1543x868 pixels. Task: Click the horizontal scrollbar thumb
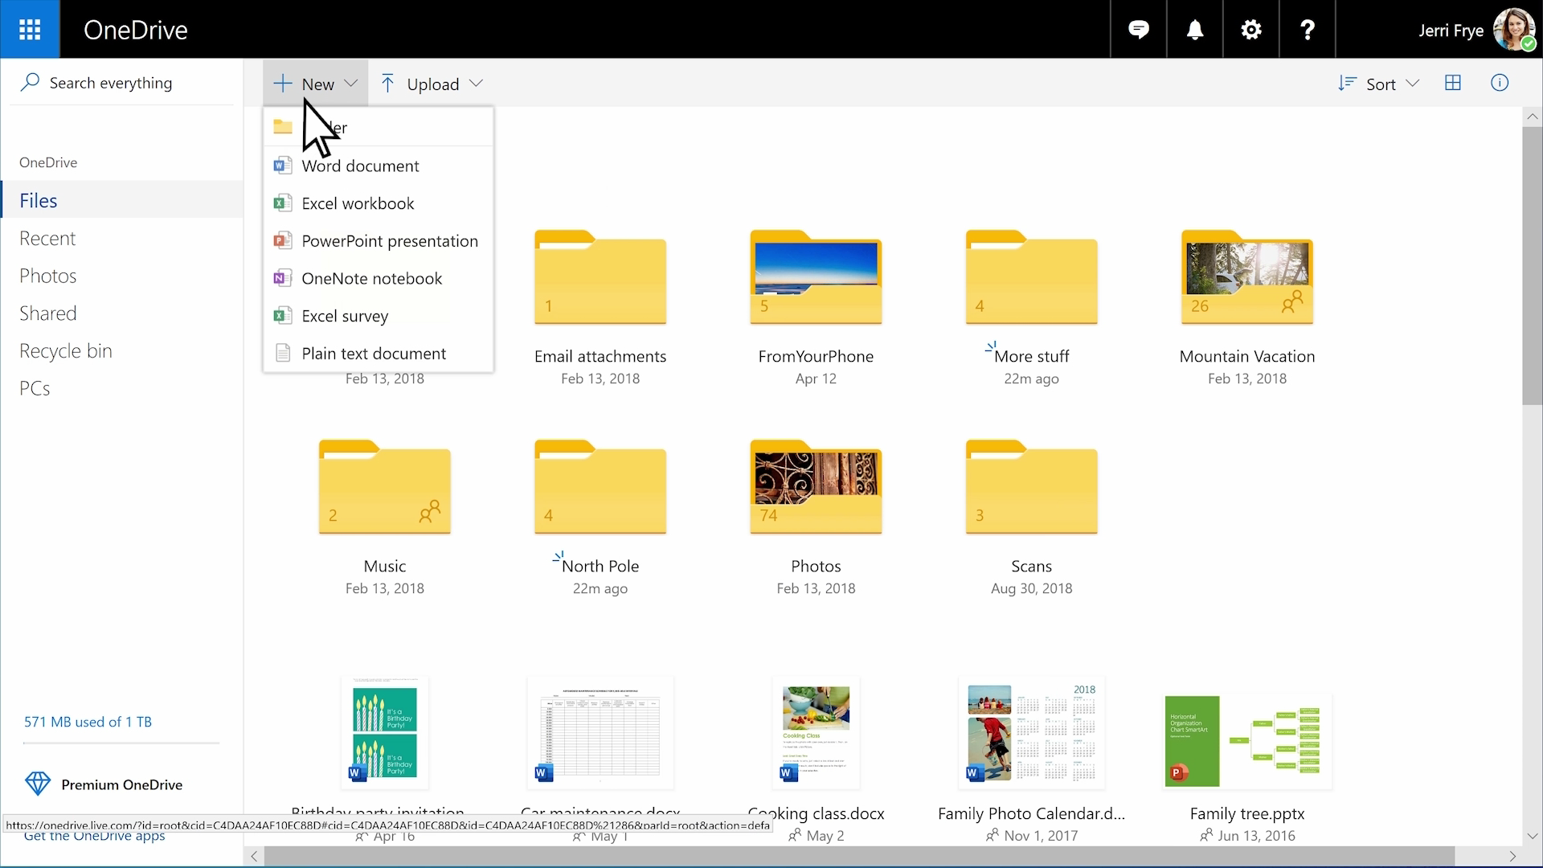point(859,856)
